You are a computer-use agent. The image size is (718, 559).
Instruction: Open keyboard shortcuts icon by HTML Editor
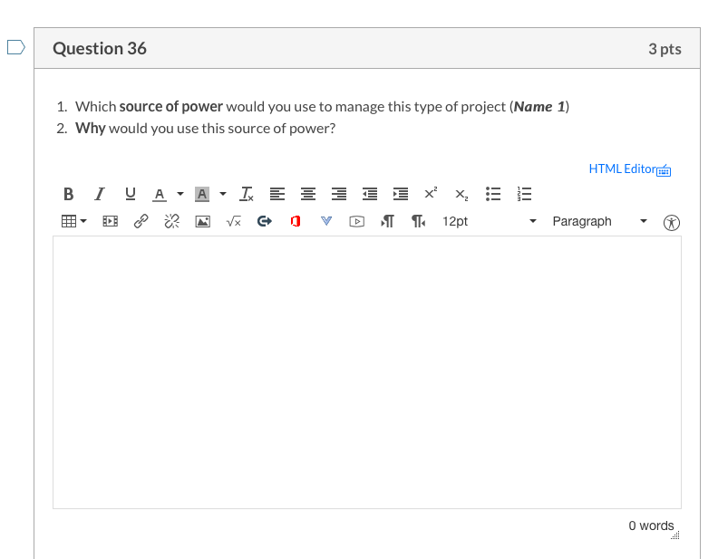click(664, 170)
